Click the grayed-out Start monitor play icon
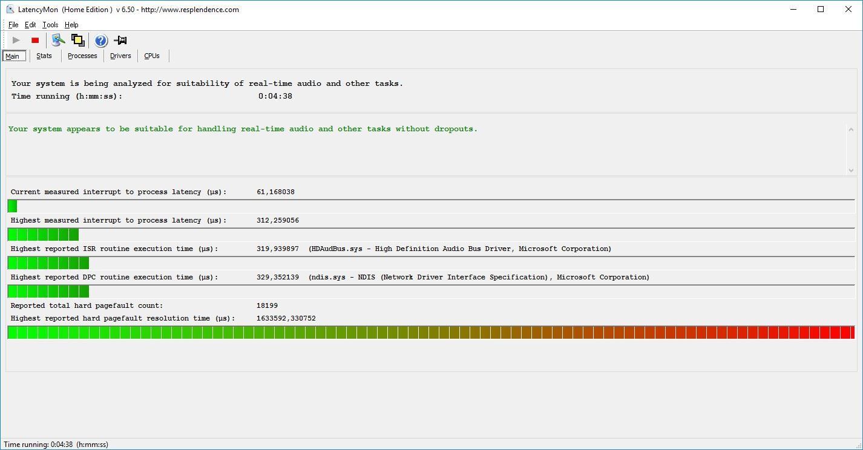 pyautogui.click(x=16, y=41)
